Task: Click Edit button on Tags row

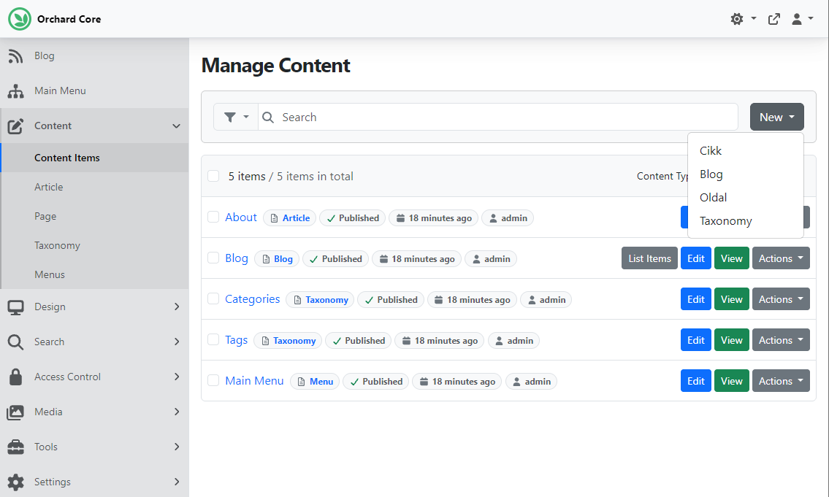Action: (x=696, y=340)
